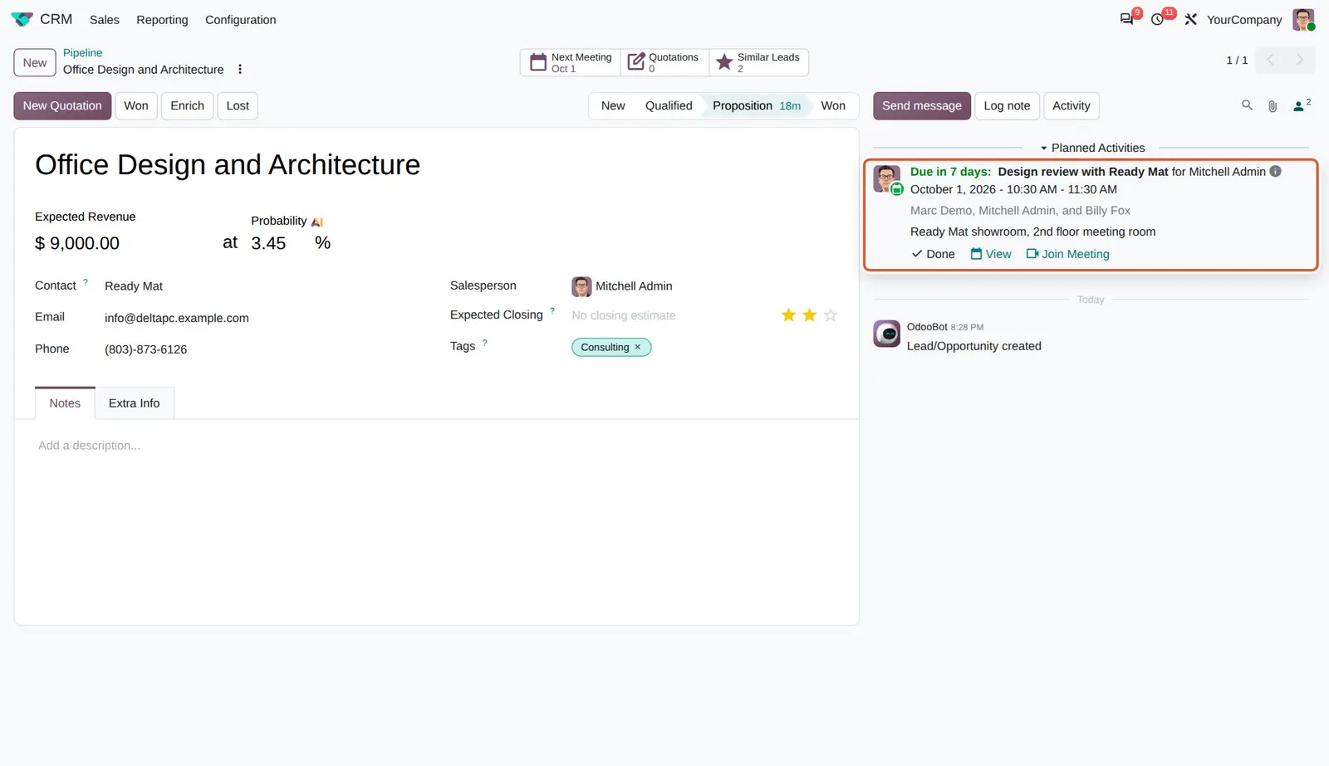
Task: Set priority to one star
Action: point(788,315)
